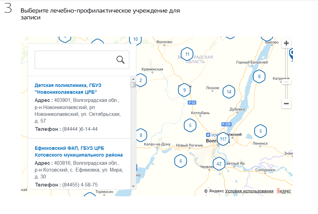Click the Лозное town label
This screenshot has width=318, height=214.
pyautogui.click(x=213, y=88)
